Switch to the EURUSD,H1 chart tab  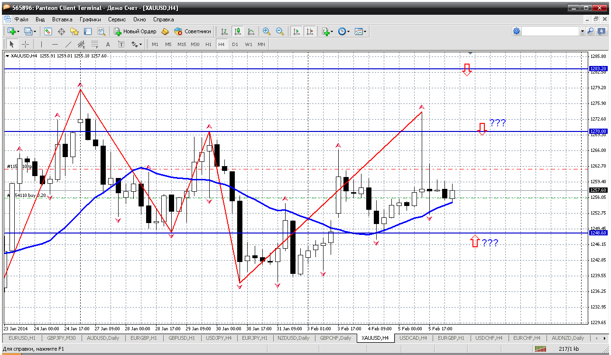(x=22, y=338)
